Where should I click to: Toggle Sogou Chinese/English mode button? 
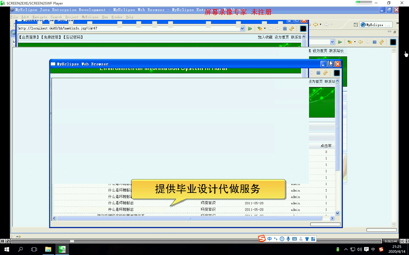pyautogui.click(x=270, y=239)
